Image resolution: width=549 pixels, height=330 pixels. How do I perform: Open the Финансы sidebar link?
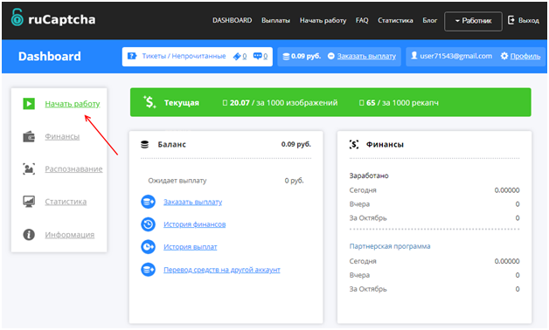coord(62,136)
